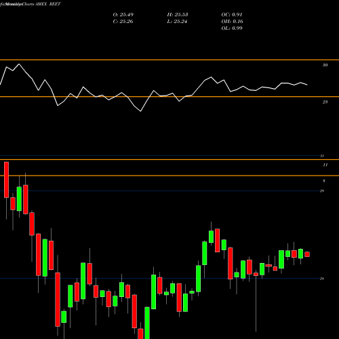
Task: Select the OC: 0.91 reading
Action: 232,15
